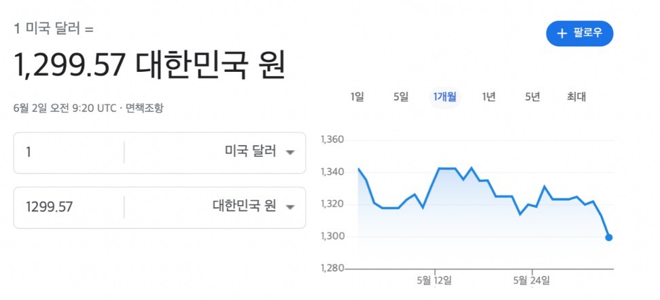660x300 pixels.
Task: Click the plus icon in Follow button
Action: click(562, 34)
